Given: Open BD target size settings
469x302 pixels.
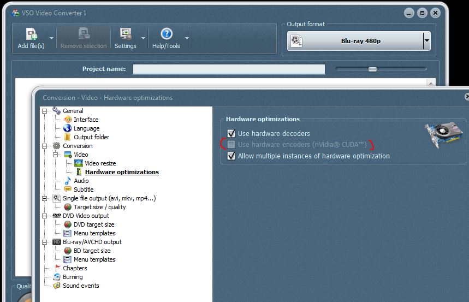Looking at the screenshot, I should (92, 251).
